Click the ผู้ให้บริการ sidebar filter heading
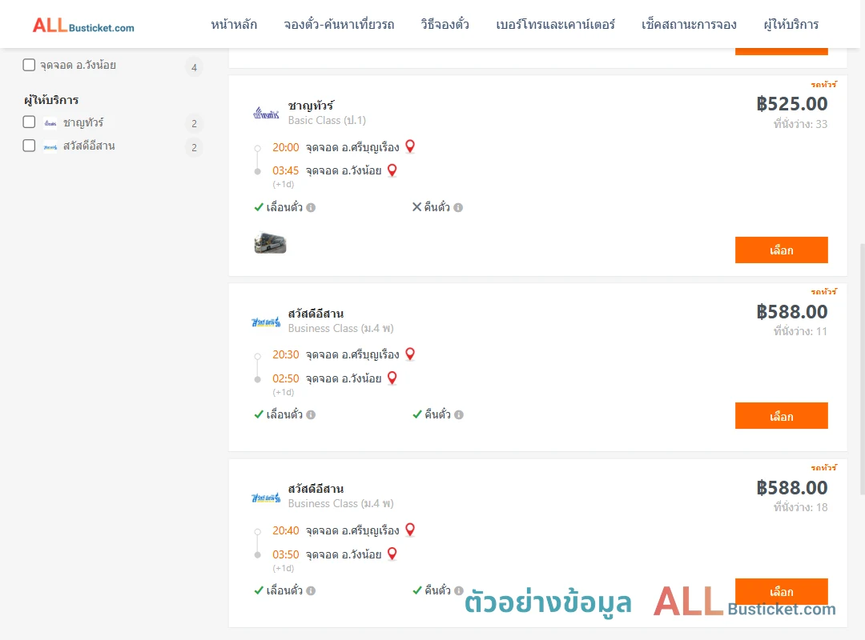The width and height of the screenshot is (865, 640). point(51,100)
